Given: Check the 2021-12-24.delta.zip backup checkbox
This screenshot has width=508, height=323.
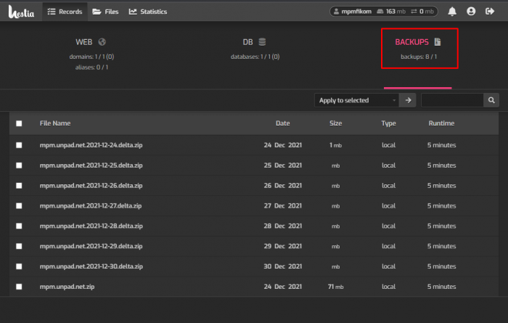Looking at the screenshot, I should click(19, 145).
